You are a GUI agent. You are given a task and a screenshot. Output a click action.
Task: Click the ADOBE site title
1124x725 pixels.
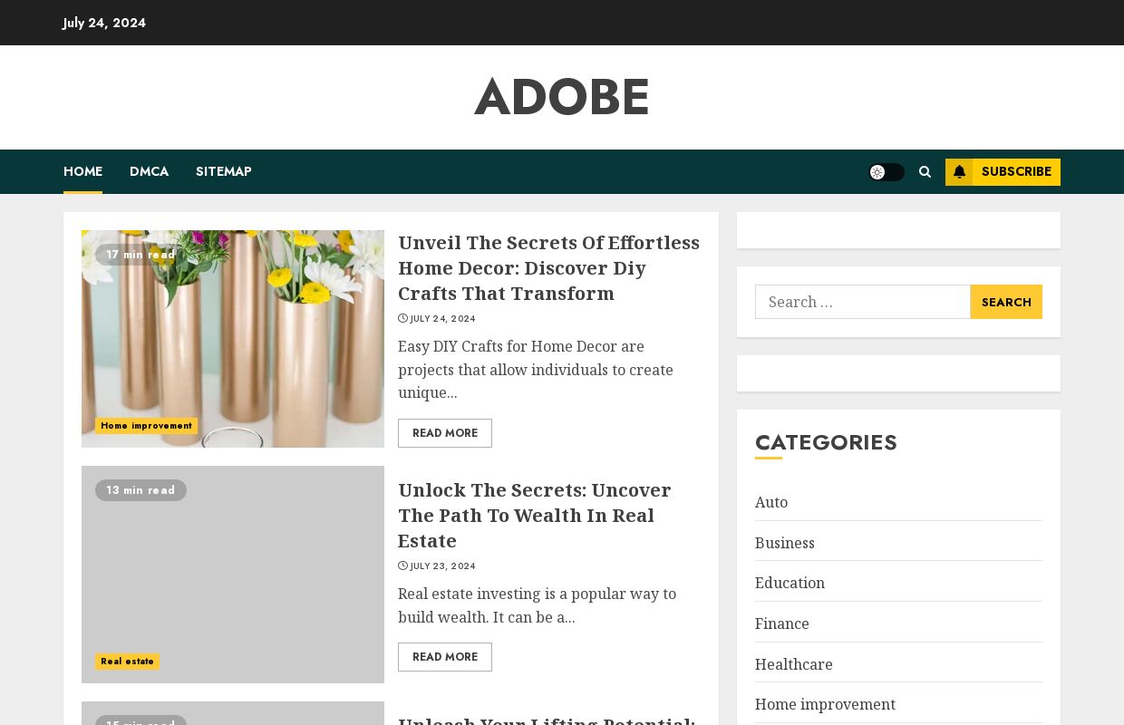(562, 97)
